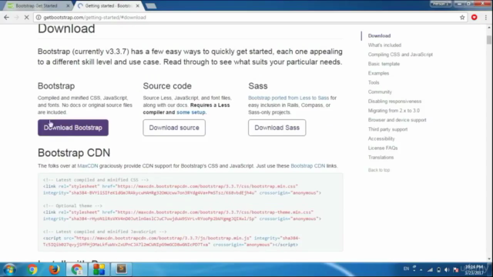Open Compiling CSS and JavaScript sidebar item

401,55
